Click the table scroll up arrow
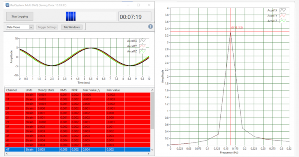 click(x=152, y=90)
